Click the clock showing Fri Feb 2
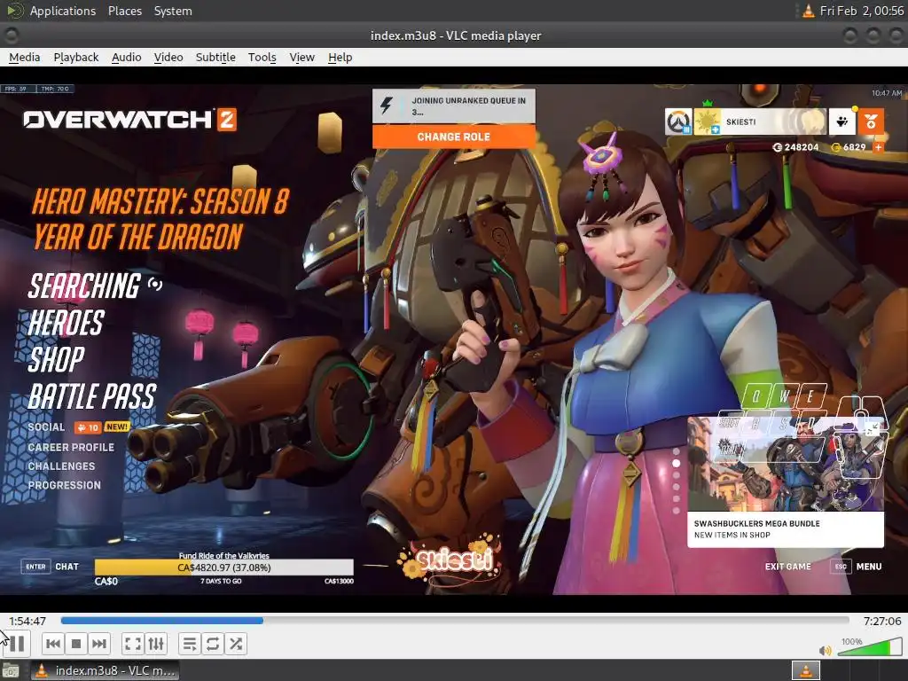Image resolution: width=908 pixels, height=681 pixels. pos(862,11)
